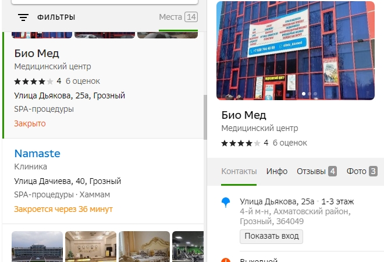This screenshot has height=262, width=384.
Task: Open the filters icon
Action: pyautogui.click(x=23, y=17)
